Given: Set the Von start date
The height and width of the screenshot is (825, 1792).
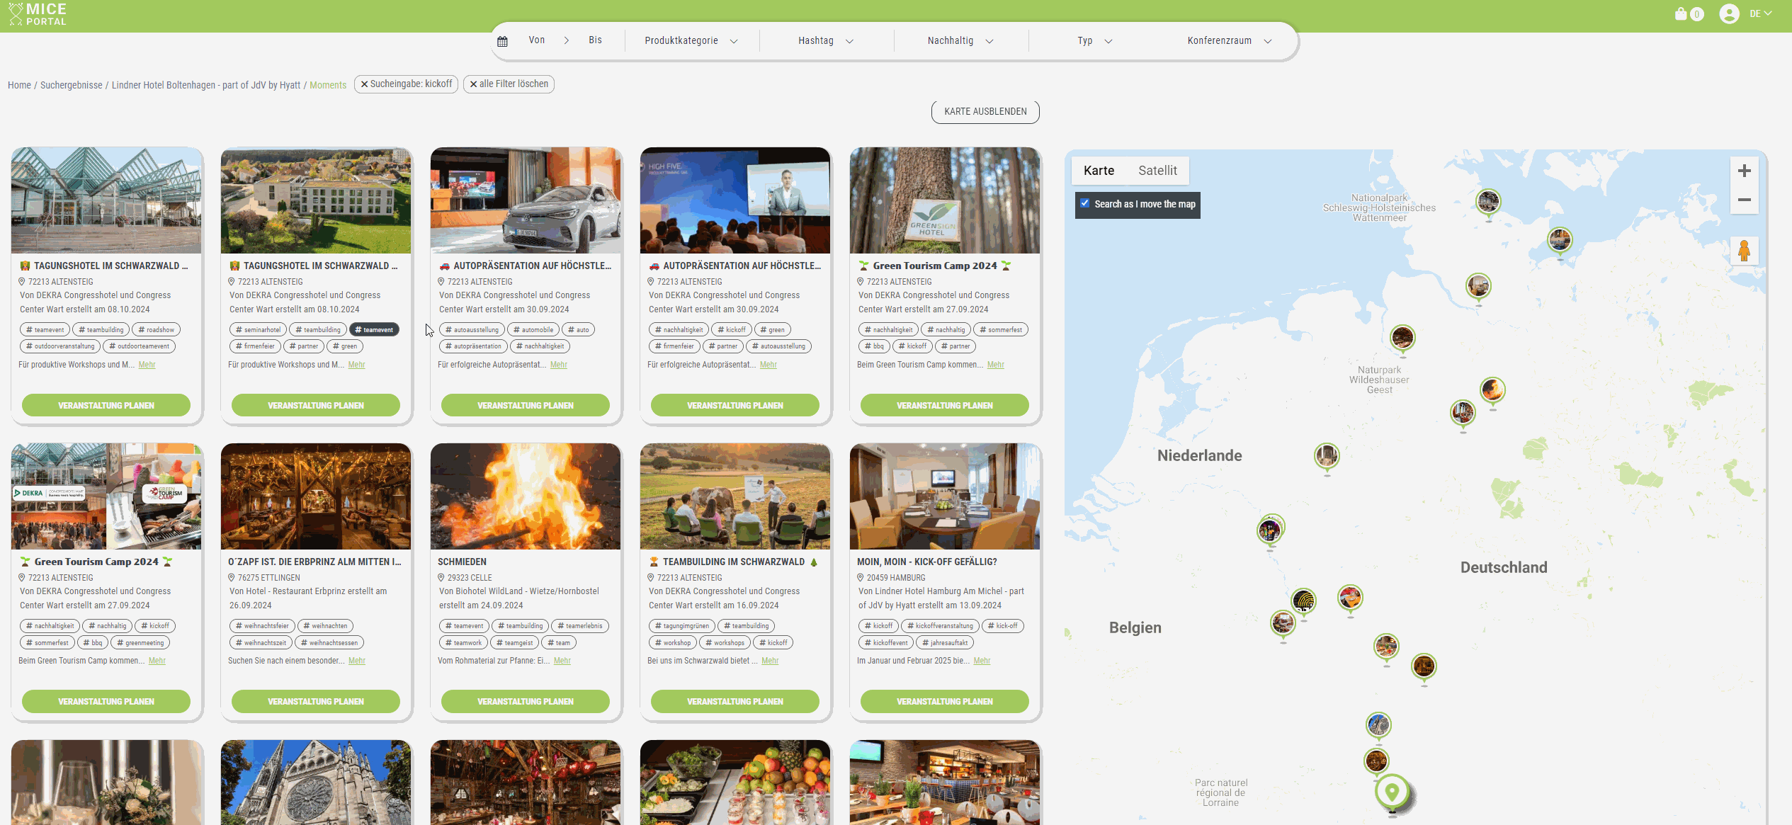Looking at the screenshot, I should (536, 40).
